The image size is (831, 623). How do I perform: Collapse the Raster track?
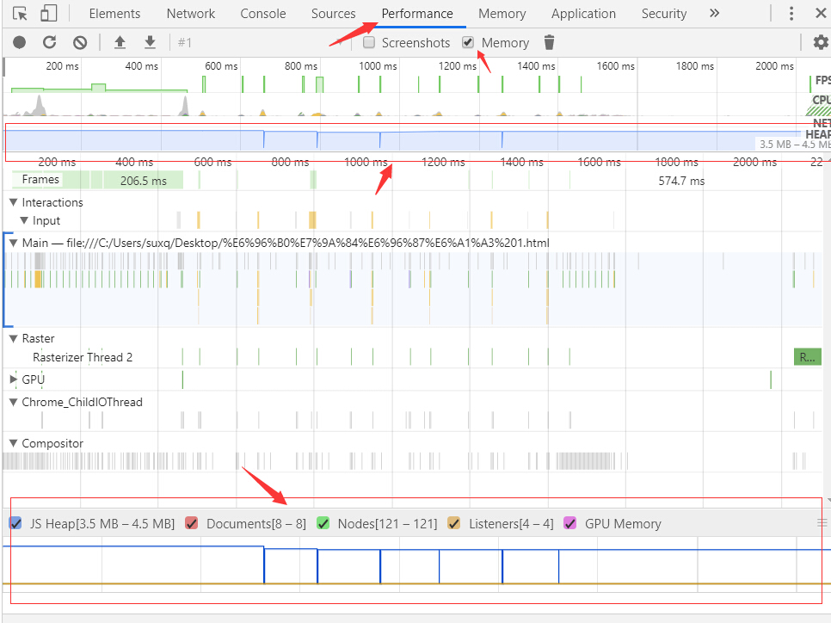[14, 338]
